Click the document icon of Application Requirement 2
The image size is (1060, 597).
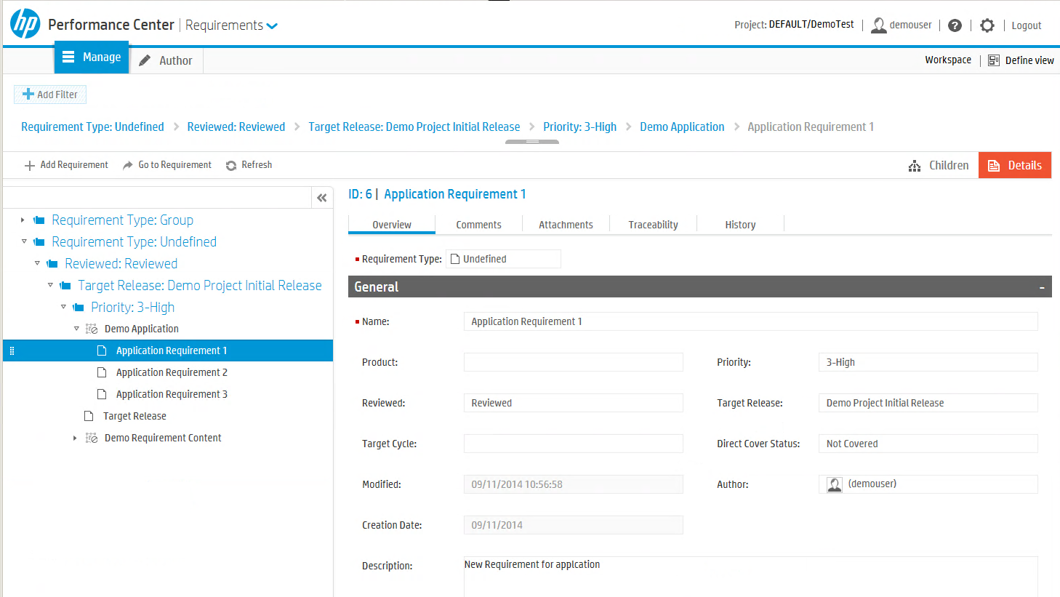point(102,372)
